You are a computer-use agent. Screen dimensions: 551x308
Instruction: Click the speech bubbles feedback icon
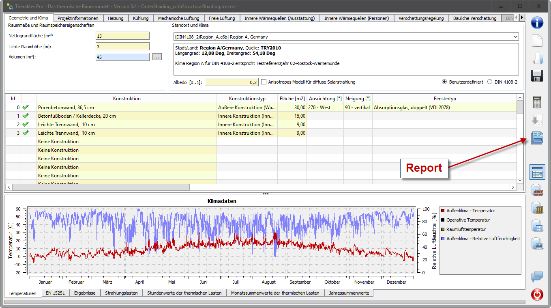(537, 277)
